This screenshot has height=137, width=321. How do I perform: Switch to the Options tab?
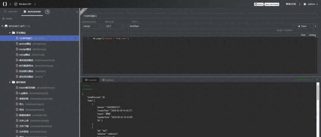click(x=108, y=80)
